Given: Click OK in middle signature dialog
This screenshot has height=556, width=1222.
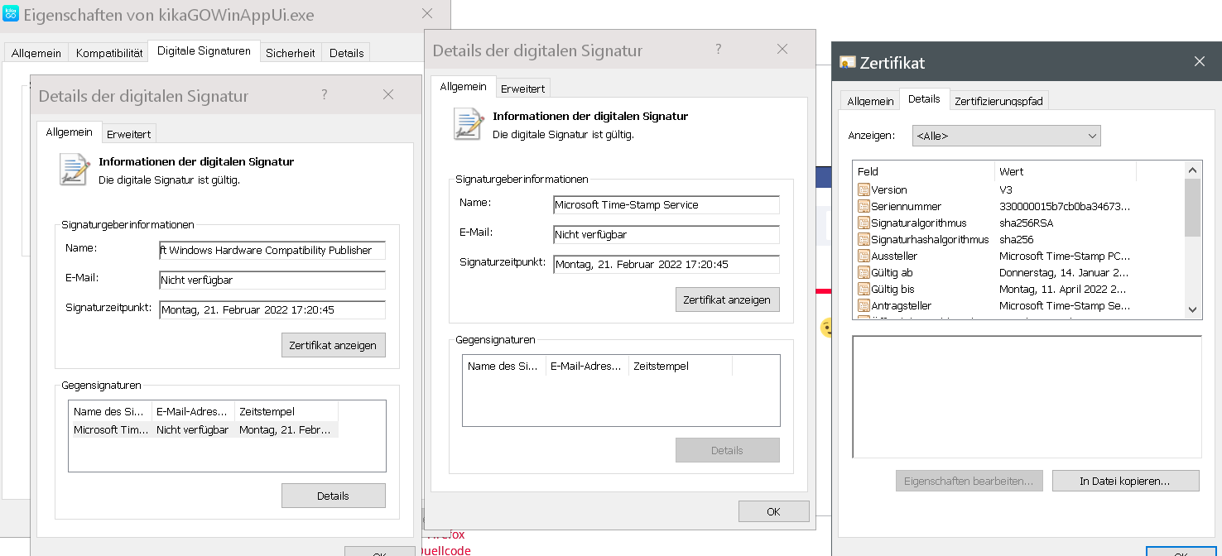Looking at the screenshot, I should pos(773,511).
